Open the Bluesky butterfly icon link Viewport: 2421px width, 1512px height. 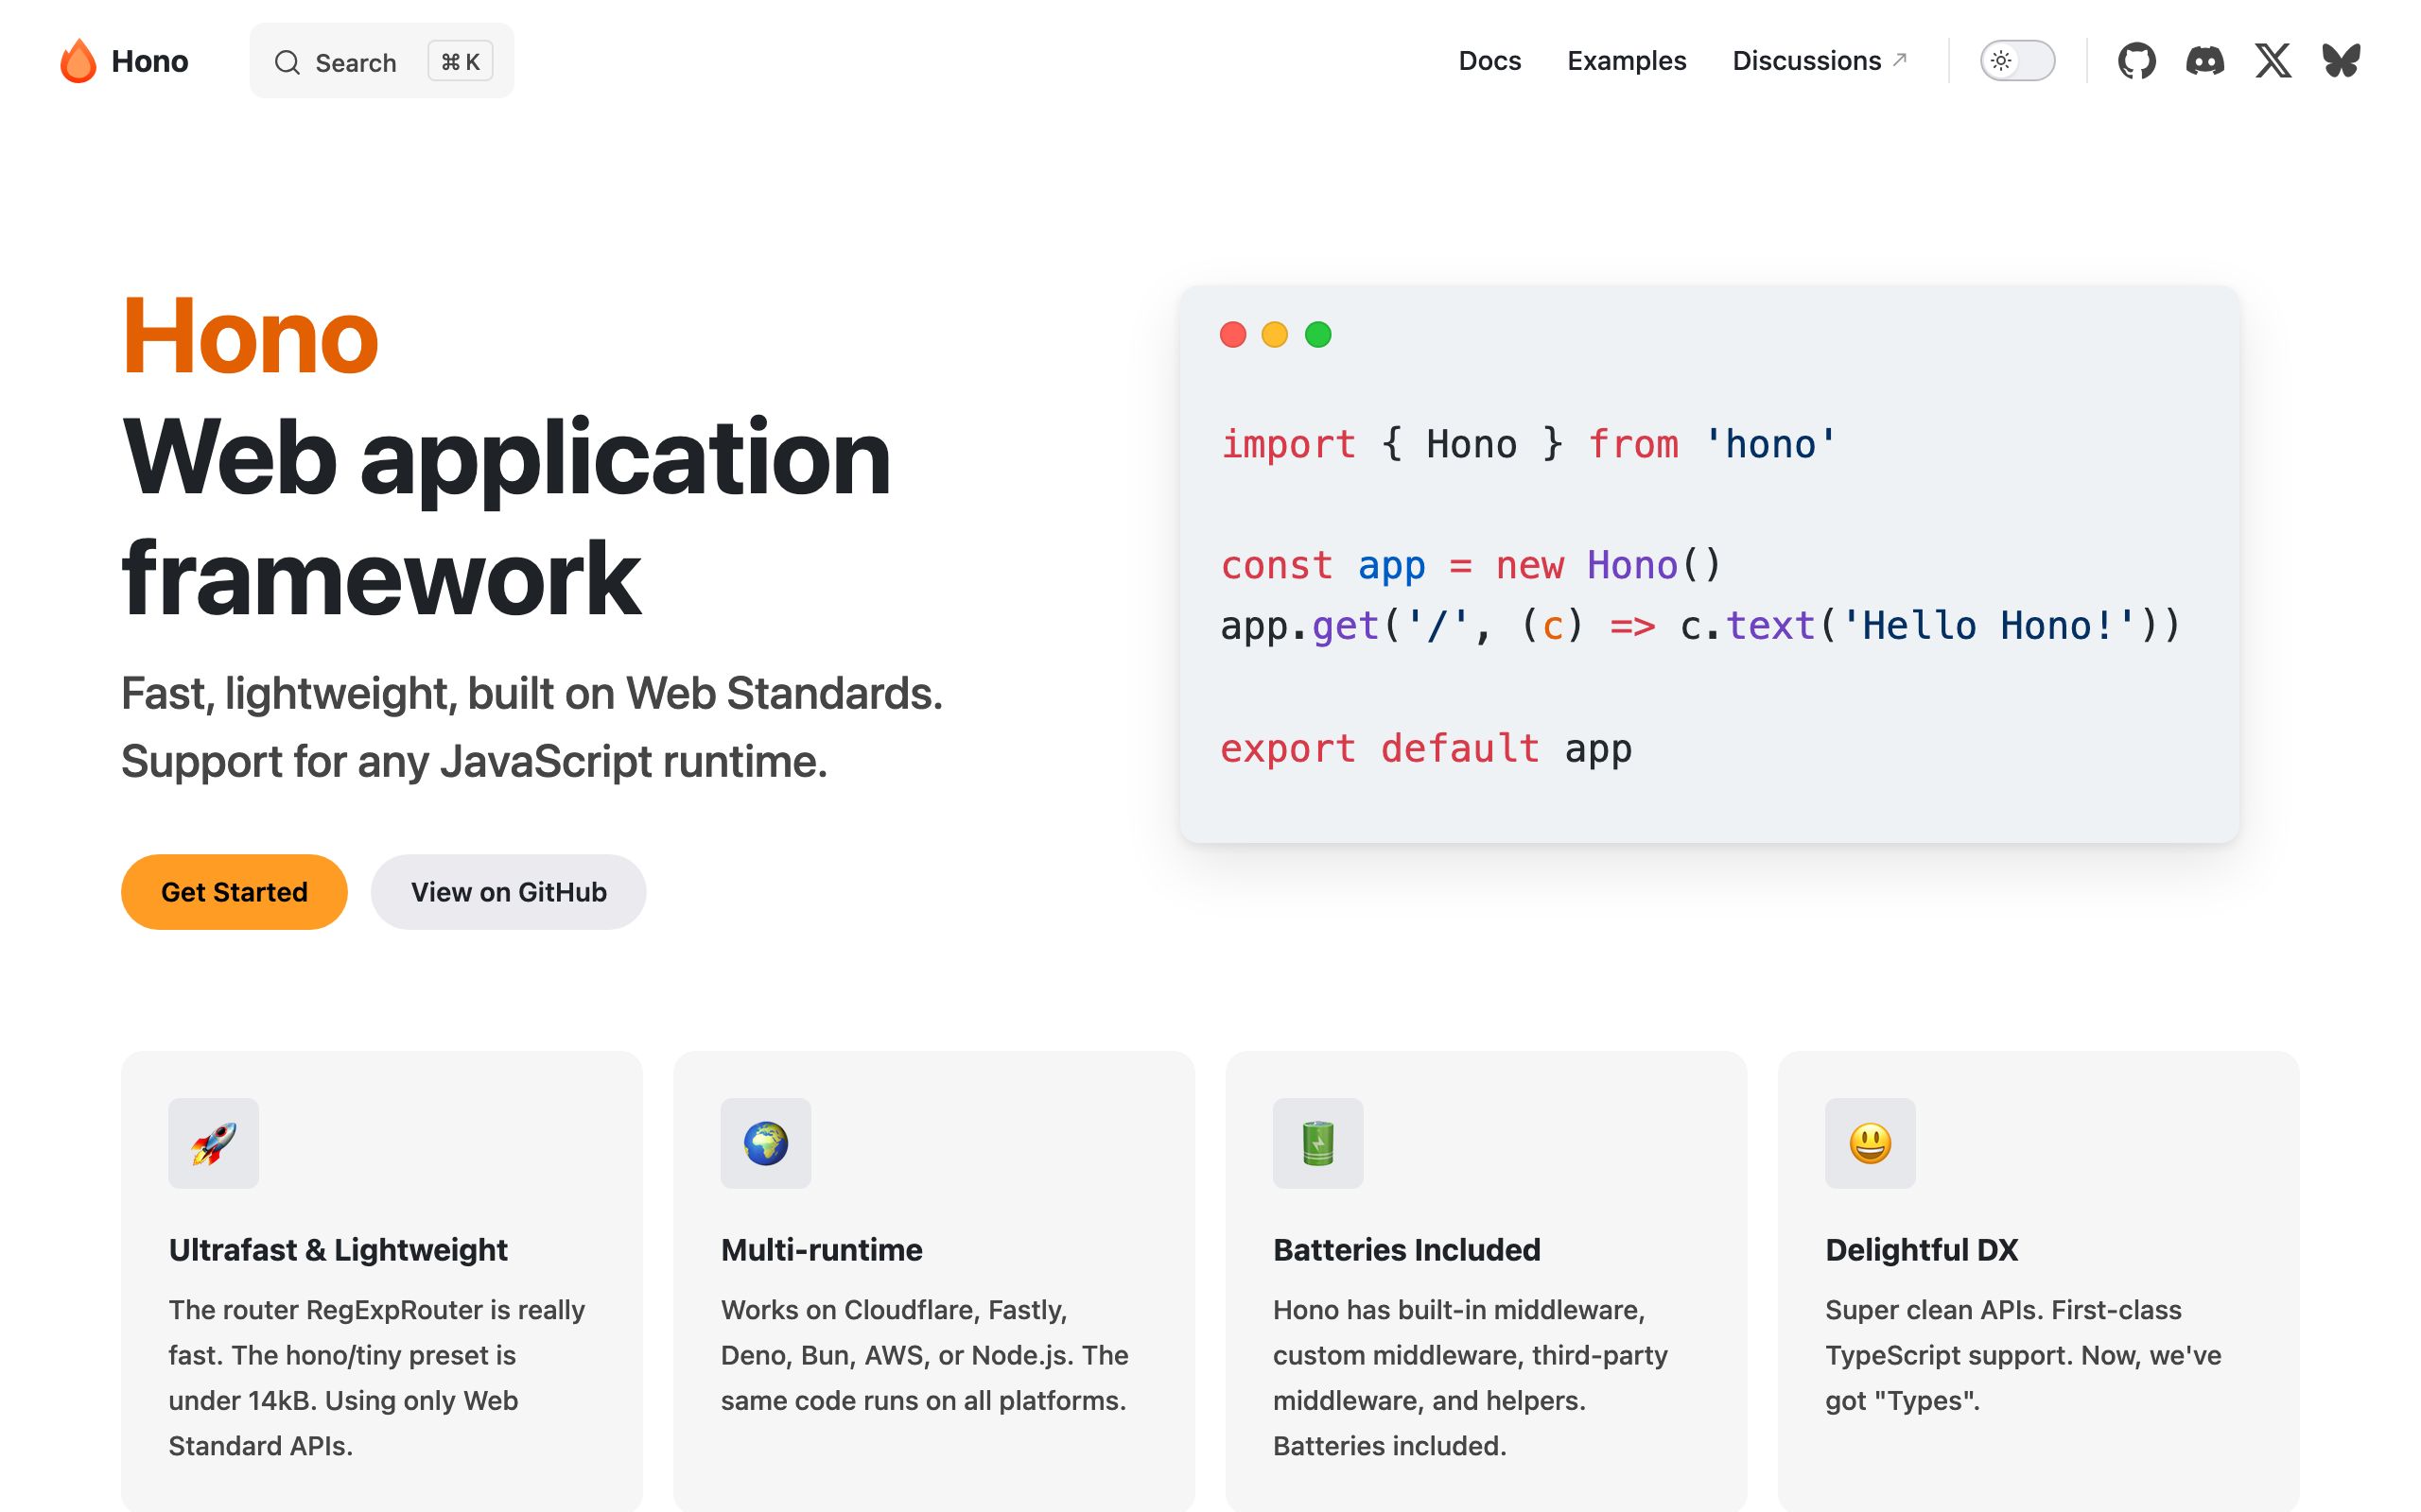pos(2341,61)
